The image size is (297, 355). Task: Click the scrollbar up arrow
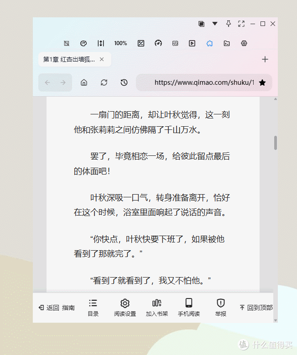click(276, 99)
